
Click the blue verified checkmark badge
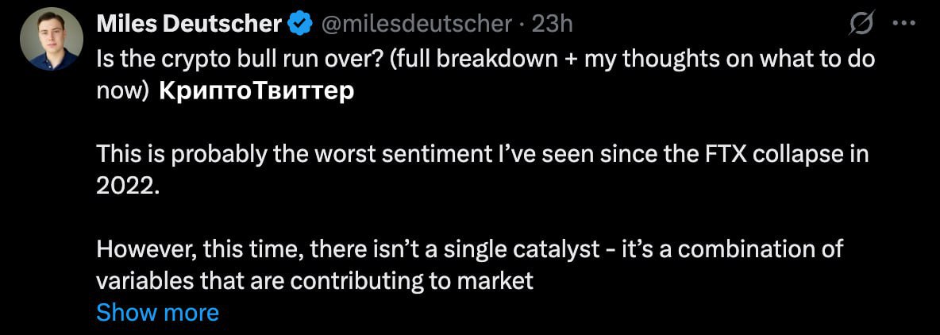coord(299,25)
